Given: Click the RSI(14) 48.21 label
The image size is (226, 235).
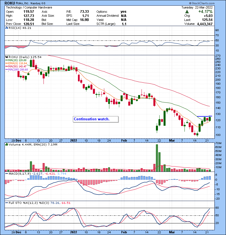Looking at the screenshot, I should tap(20, 28).
